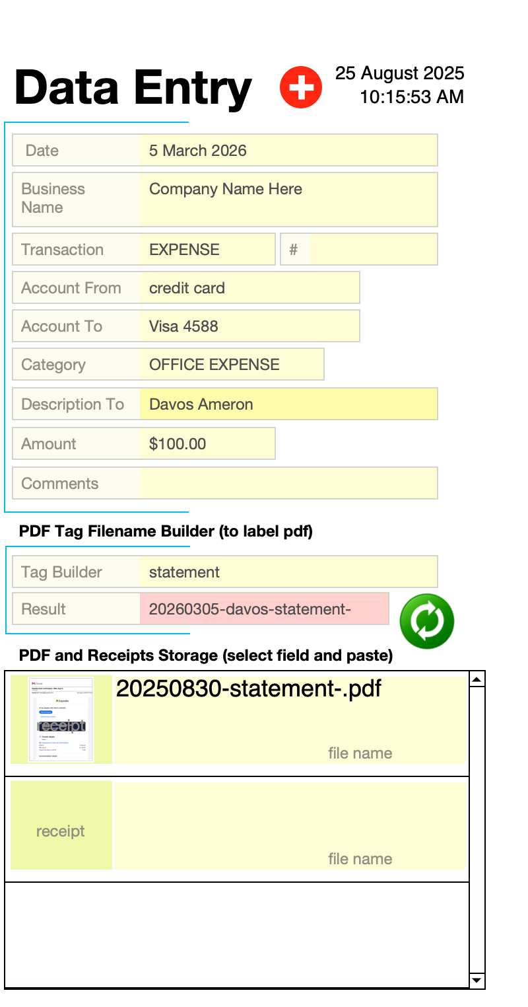Click the green regenerate filename icon
This screenshot has width=528, height=1007.
tap(426, 620)
